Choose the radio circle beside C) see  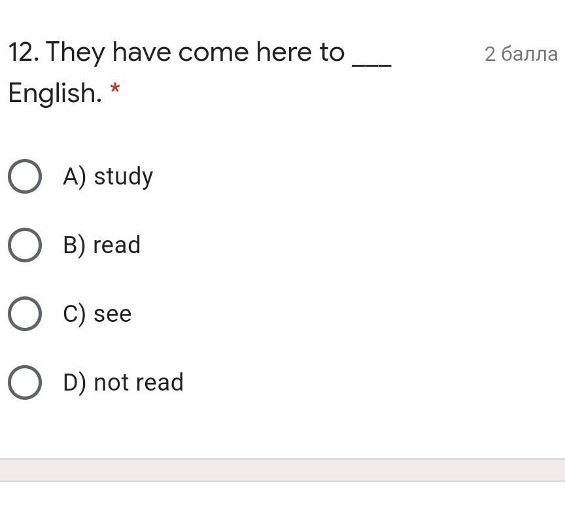(25, 313)
